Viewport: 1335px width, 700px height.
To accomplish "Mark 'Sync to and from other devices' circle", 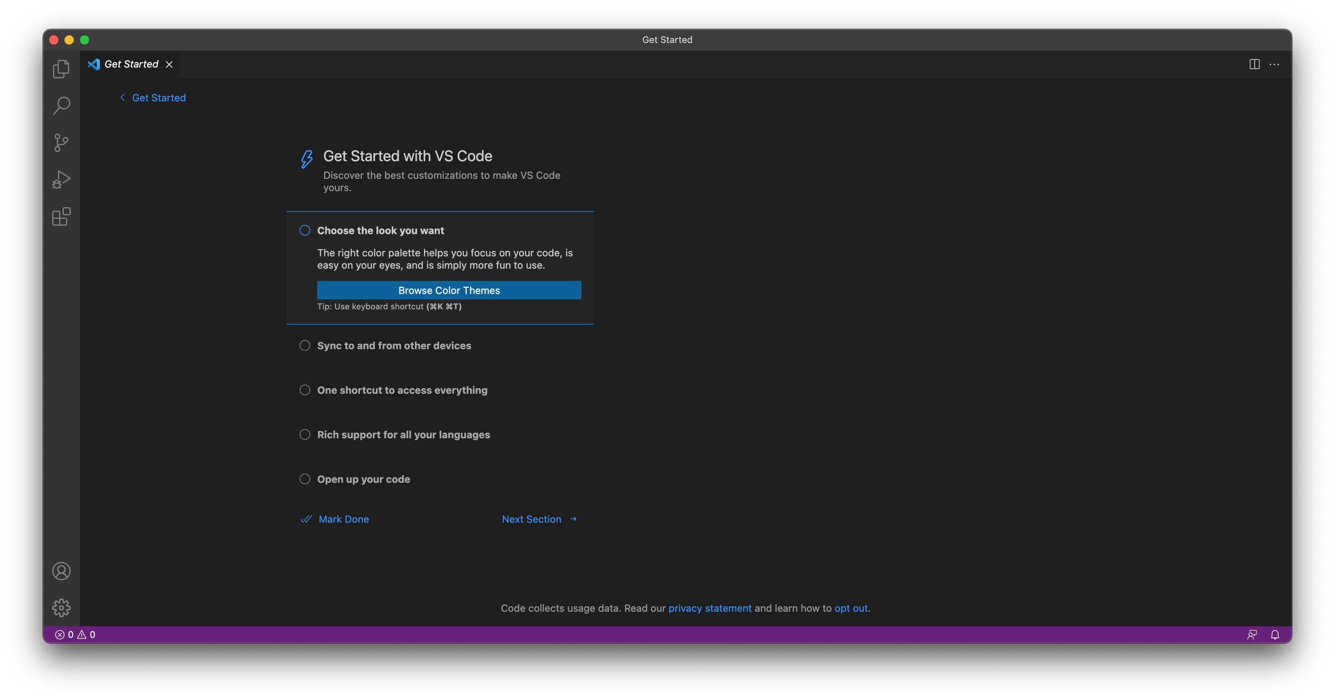I will (x=305, y=345).
